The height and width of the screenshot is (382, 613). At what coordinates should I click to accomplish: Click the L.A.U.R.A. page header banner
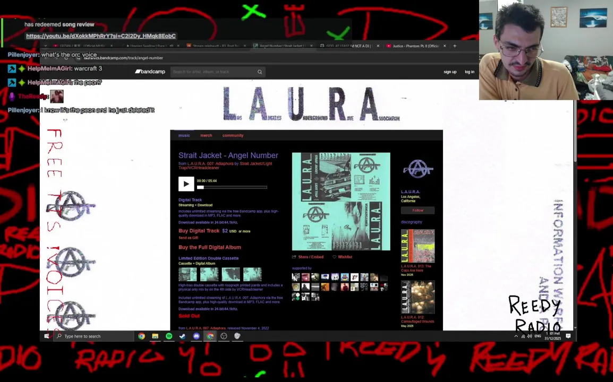(311, 104)
